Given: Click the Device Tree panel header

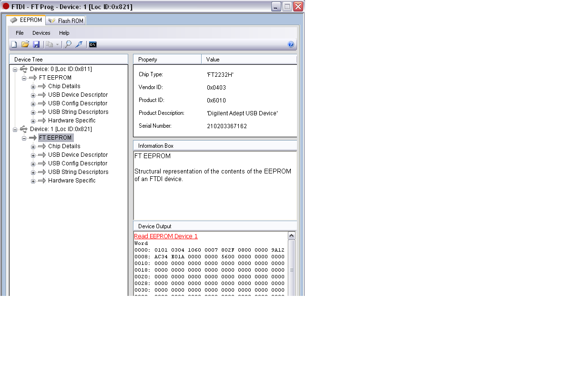Looking at the screenshot, I should tap(69, 60).
